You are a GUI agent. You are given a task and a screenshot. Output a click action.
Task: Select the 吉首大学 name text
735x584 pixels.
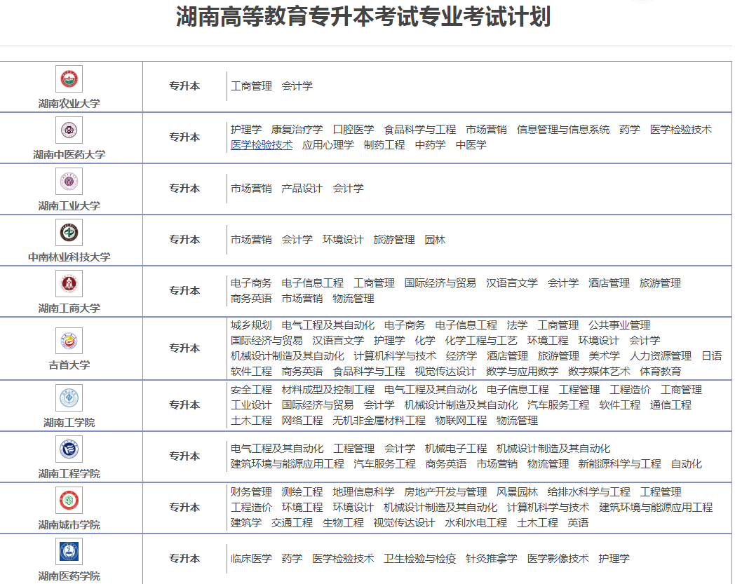click(69, 365)
